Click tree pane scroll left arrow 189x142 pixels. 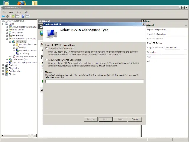[3, 135]
